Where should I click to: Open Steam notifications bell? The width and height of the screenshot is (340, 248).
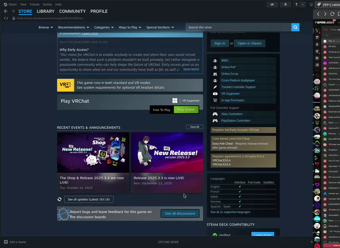click(x=285, y=5)
